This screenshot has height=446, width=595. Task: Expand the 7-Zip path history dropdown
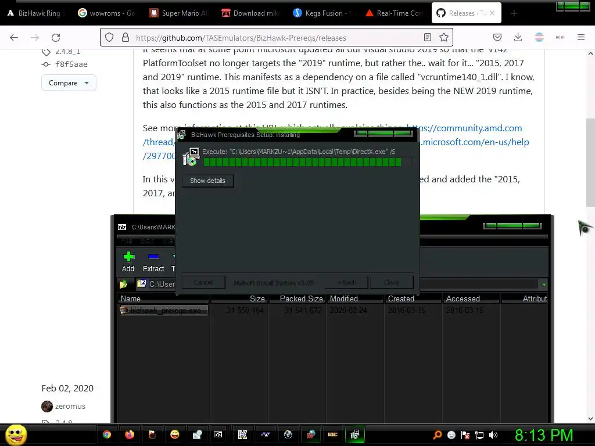[544, 285]
